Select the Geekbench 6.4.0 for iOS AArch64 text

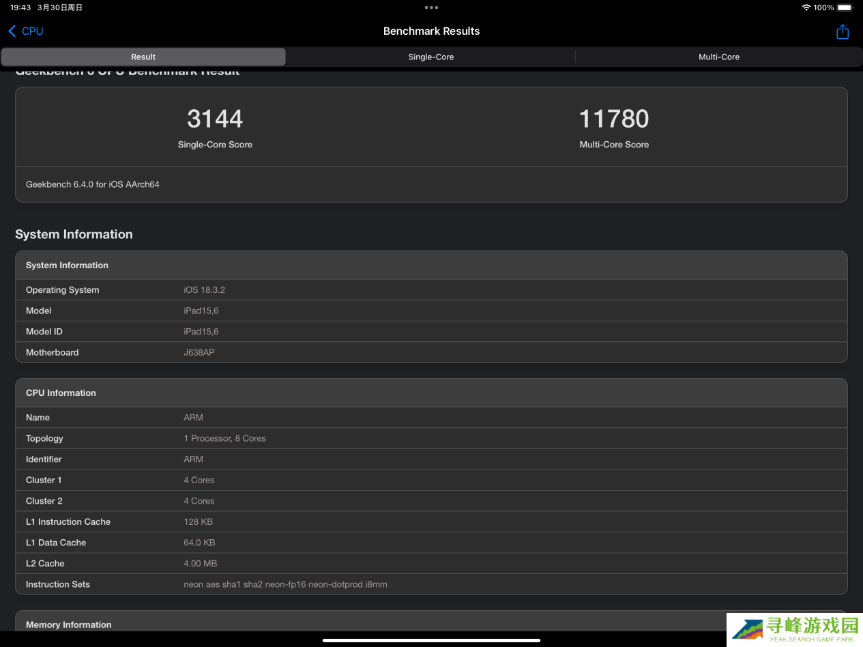point(93,184)
